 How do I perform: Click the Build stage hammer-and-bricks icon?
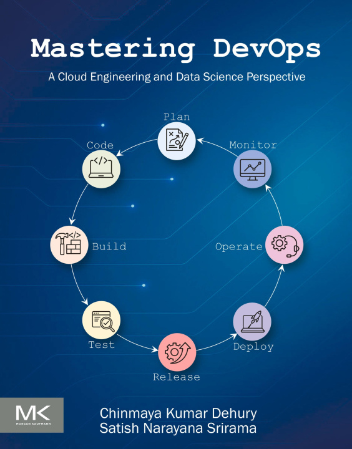(69, 245)
